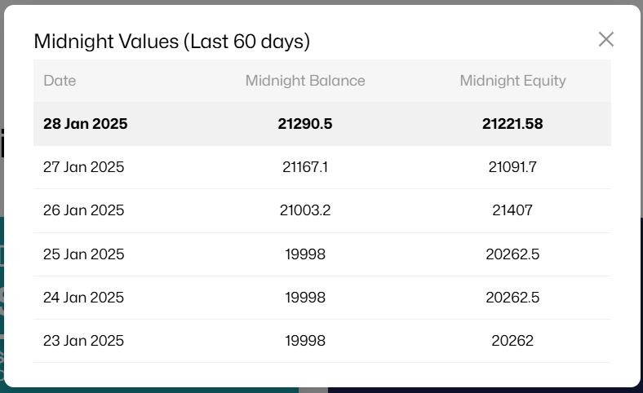This screenshot has height=393, width=643.
Task: Close the Midnight Values dialog
Action: click(605, 39)
